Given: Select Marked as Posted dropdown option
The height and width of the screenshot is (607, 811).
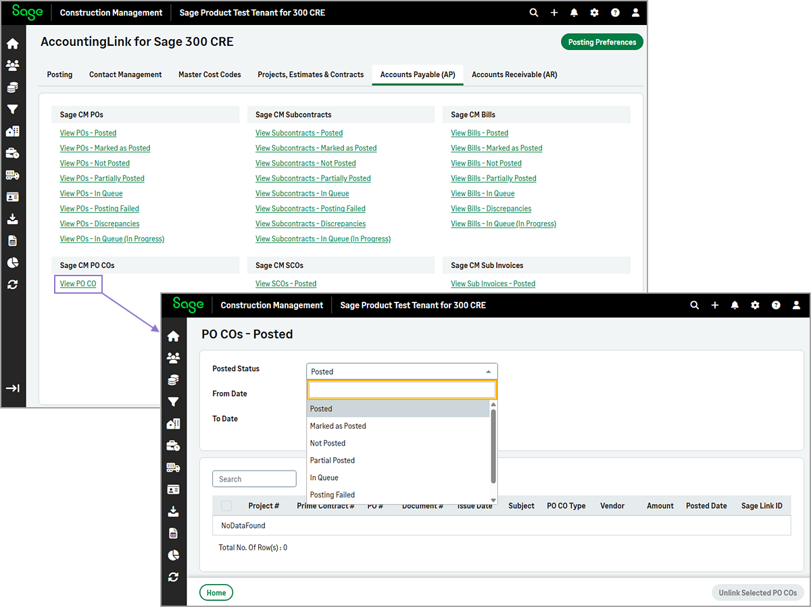Looking at the screenshot, I should tap(398, 426).
